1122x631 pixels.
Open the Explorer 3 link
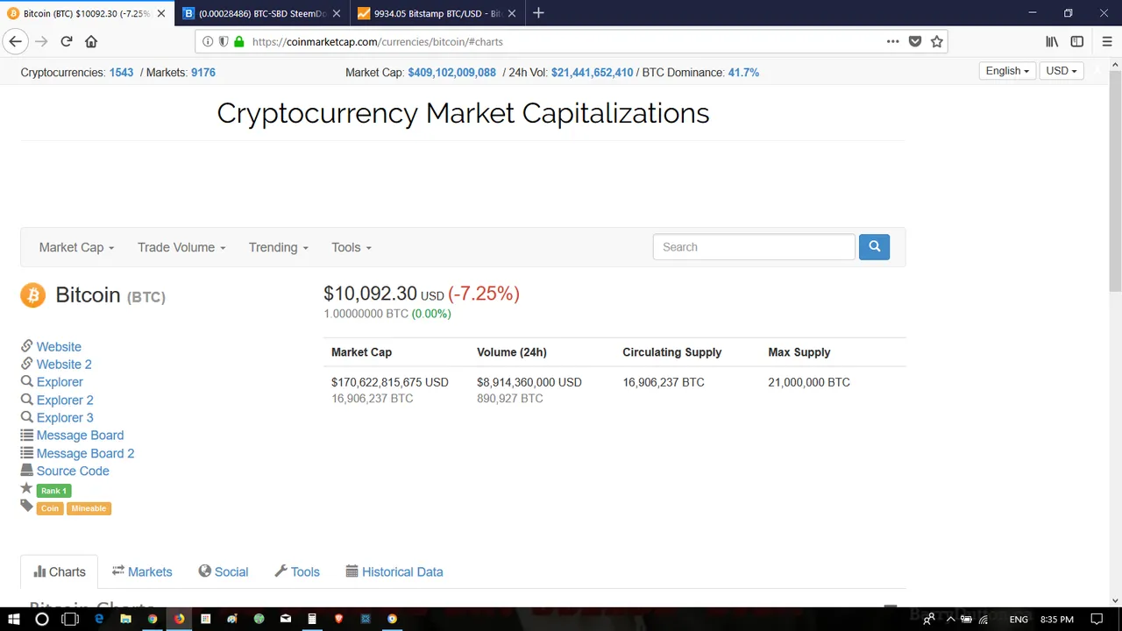point(65,417)
